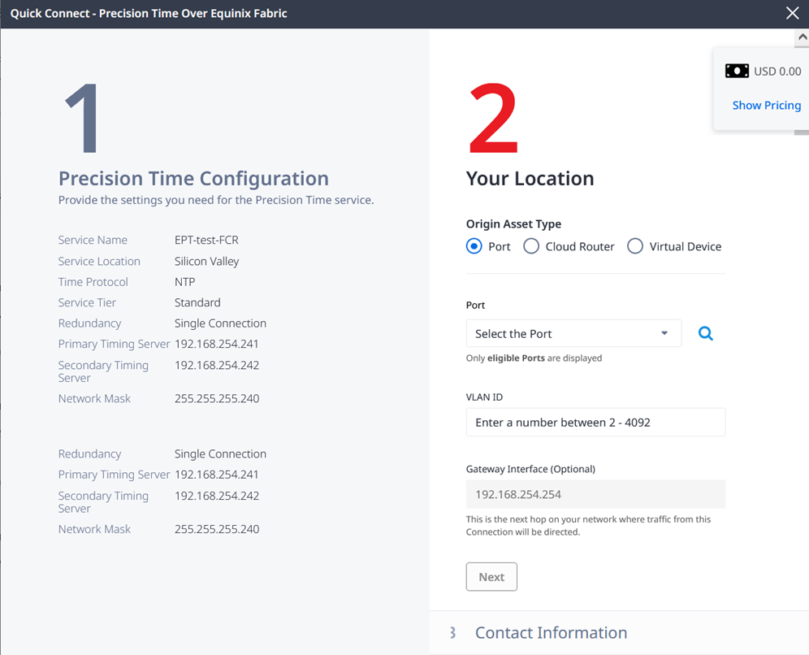Click the Origin Asset Type label

coord(513,224)
